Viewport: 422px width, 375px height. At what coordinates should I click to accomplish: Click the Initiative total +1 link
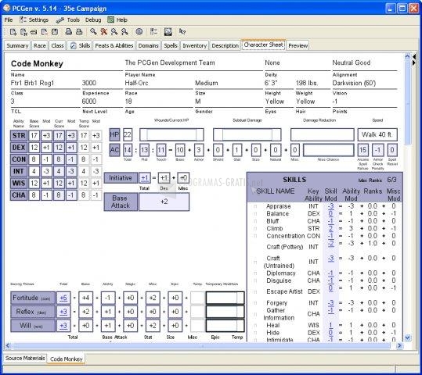tap(145, 178)
